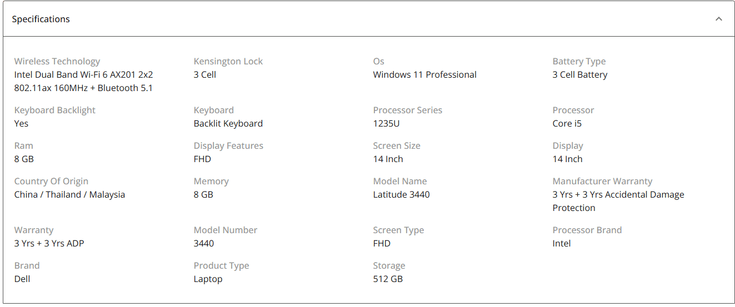The width and height of the screenshot is (735, 307).
Task: Click the Country Of Origin value
Action: (69, 194)
